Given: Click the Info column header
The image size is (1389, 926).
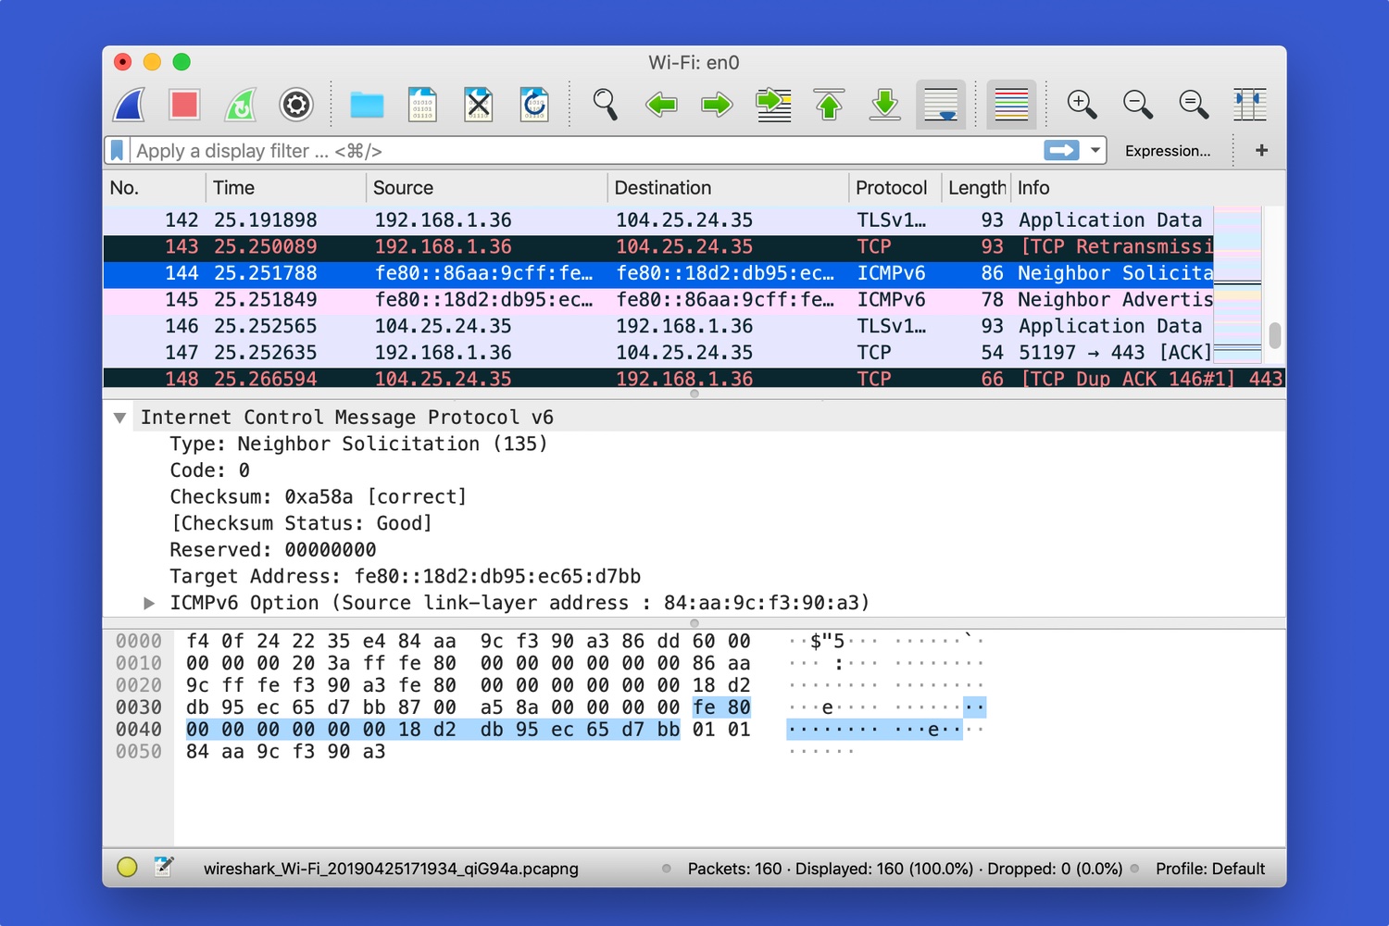Looking at the screenshot, I should [1111, 188].
